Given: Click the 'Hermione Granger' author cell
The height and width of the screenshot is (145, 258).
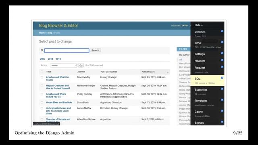Looking at the screenshot, I should (86, 86).
